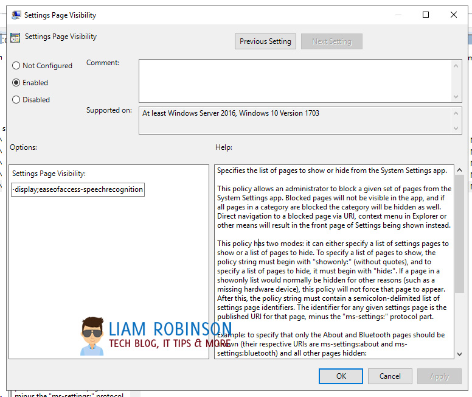Click the Help pane scrollbar thumb
Viewport: 472px width, 397px height.
pyautogui.click(x=459, y=234)
